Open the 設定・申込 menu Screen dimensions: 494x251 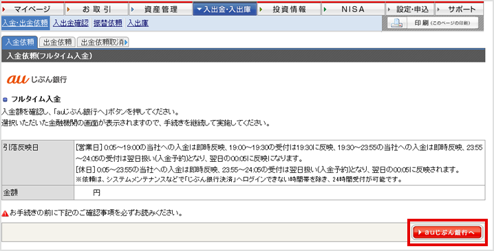coord(410,9)
